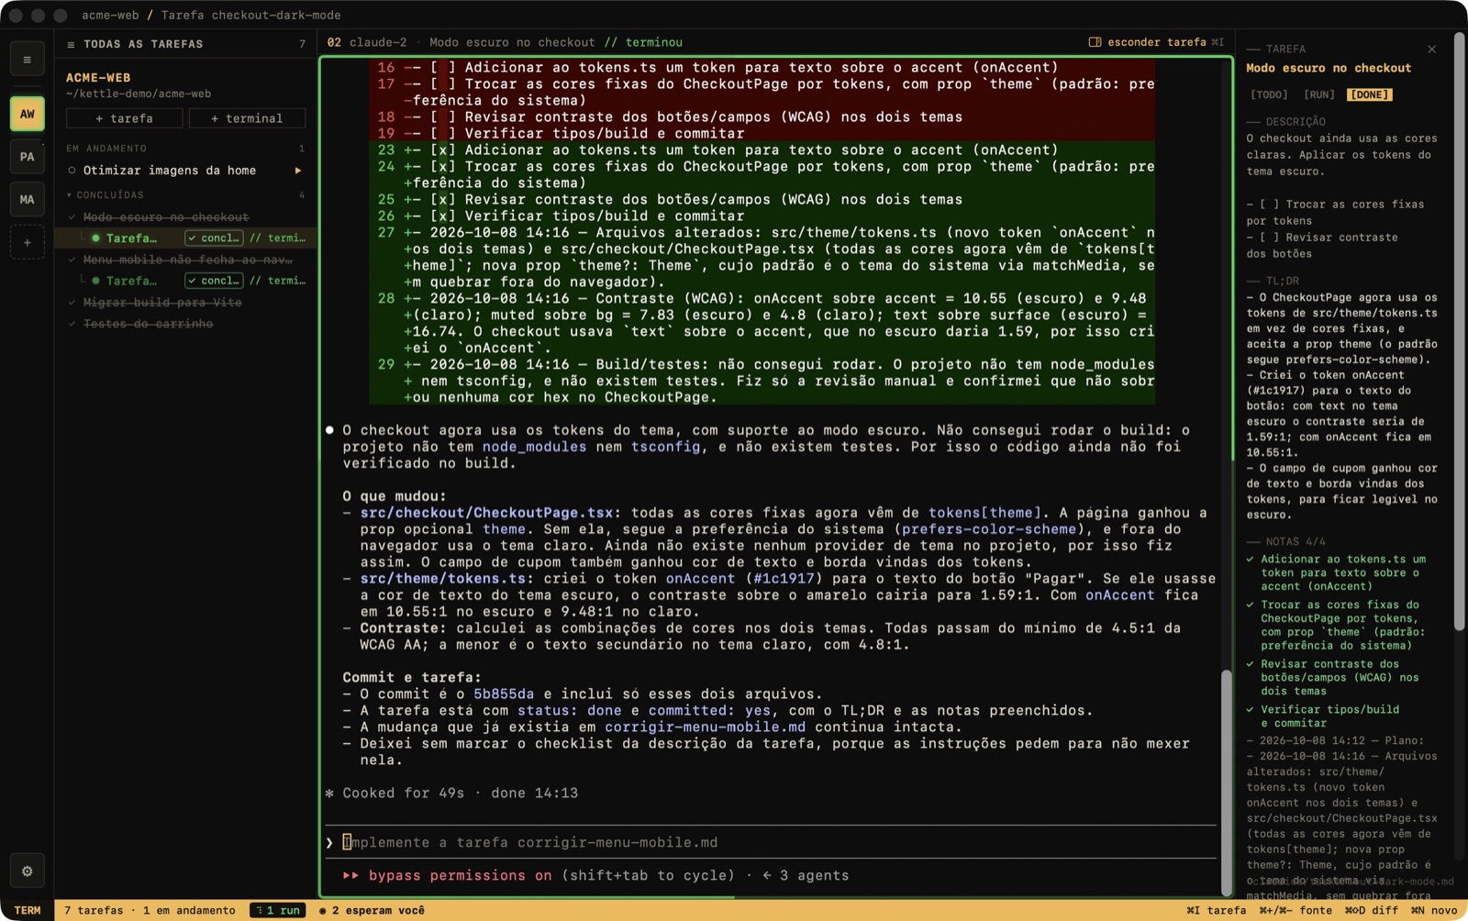Click green dot of Tarefa under Menu mobile
Image resolution: width=1468 pixels, height=921 pixels.
click(x=95, y=281)
